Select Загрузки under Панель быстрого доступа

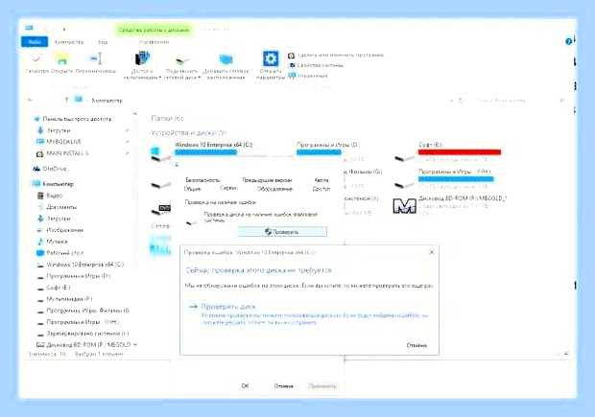click(x=54, y=130)
